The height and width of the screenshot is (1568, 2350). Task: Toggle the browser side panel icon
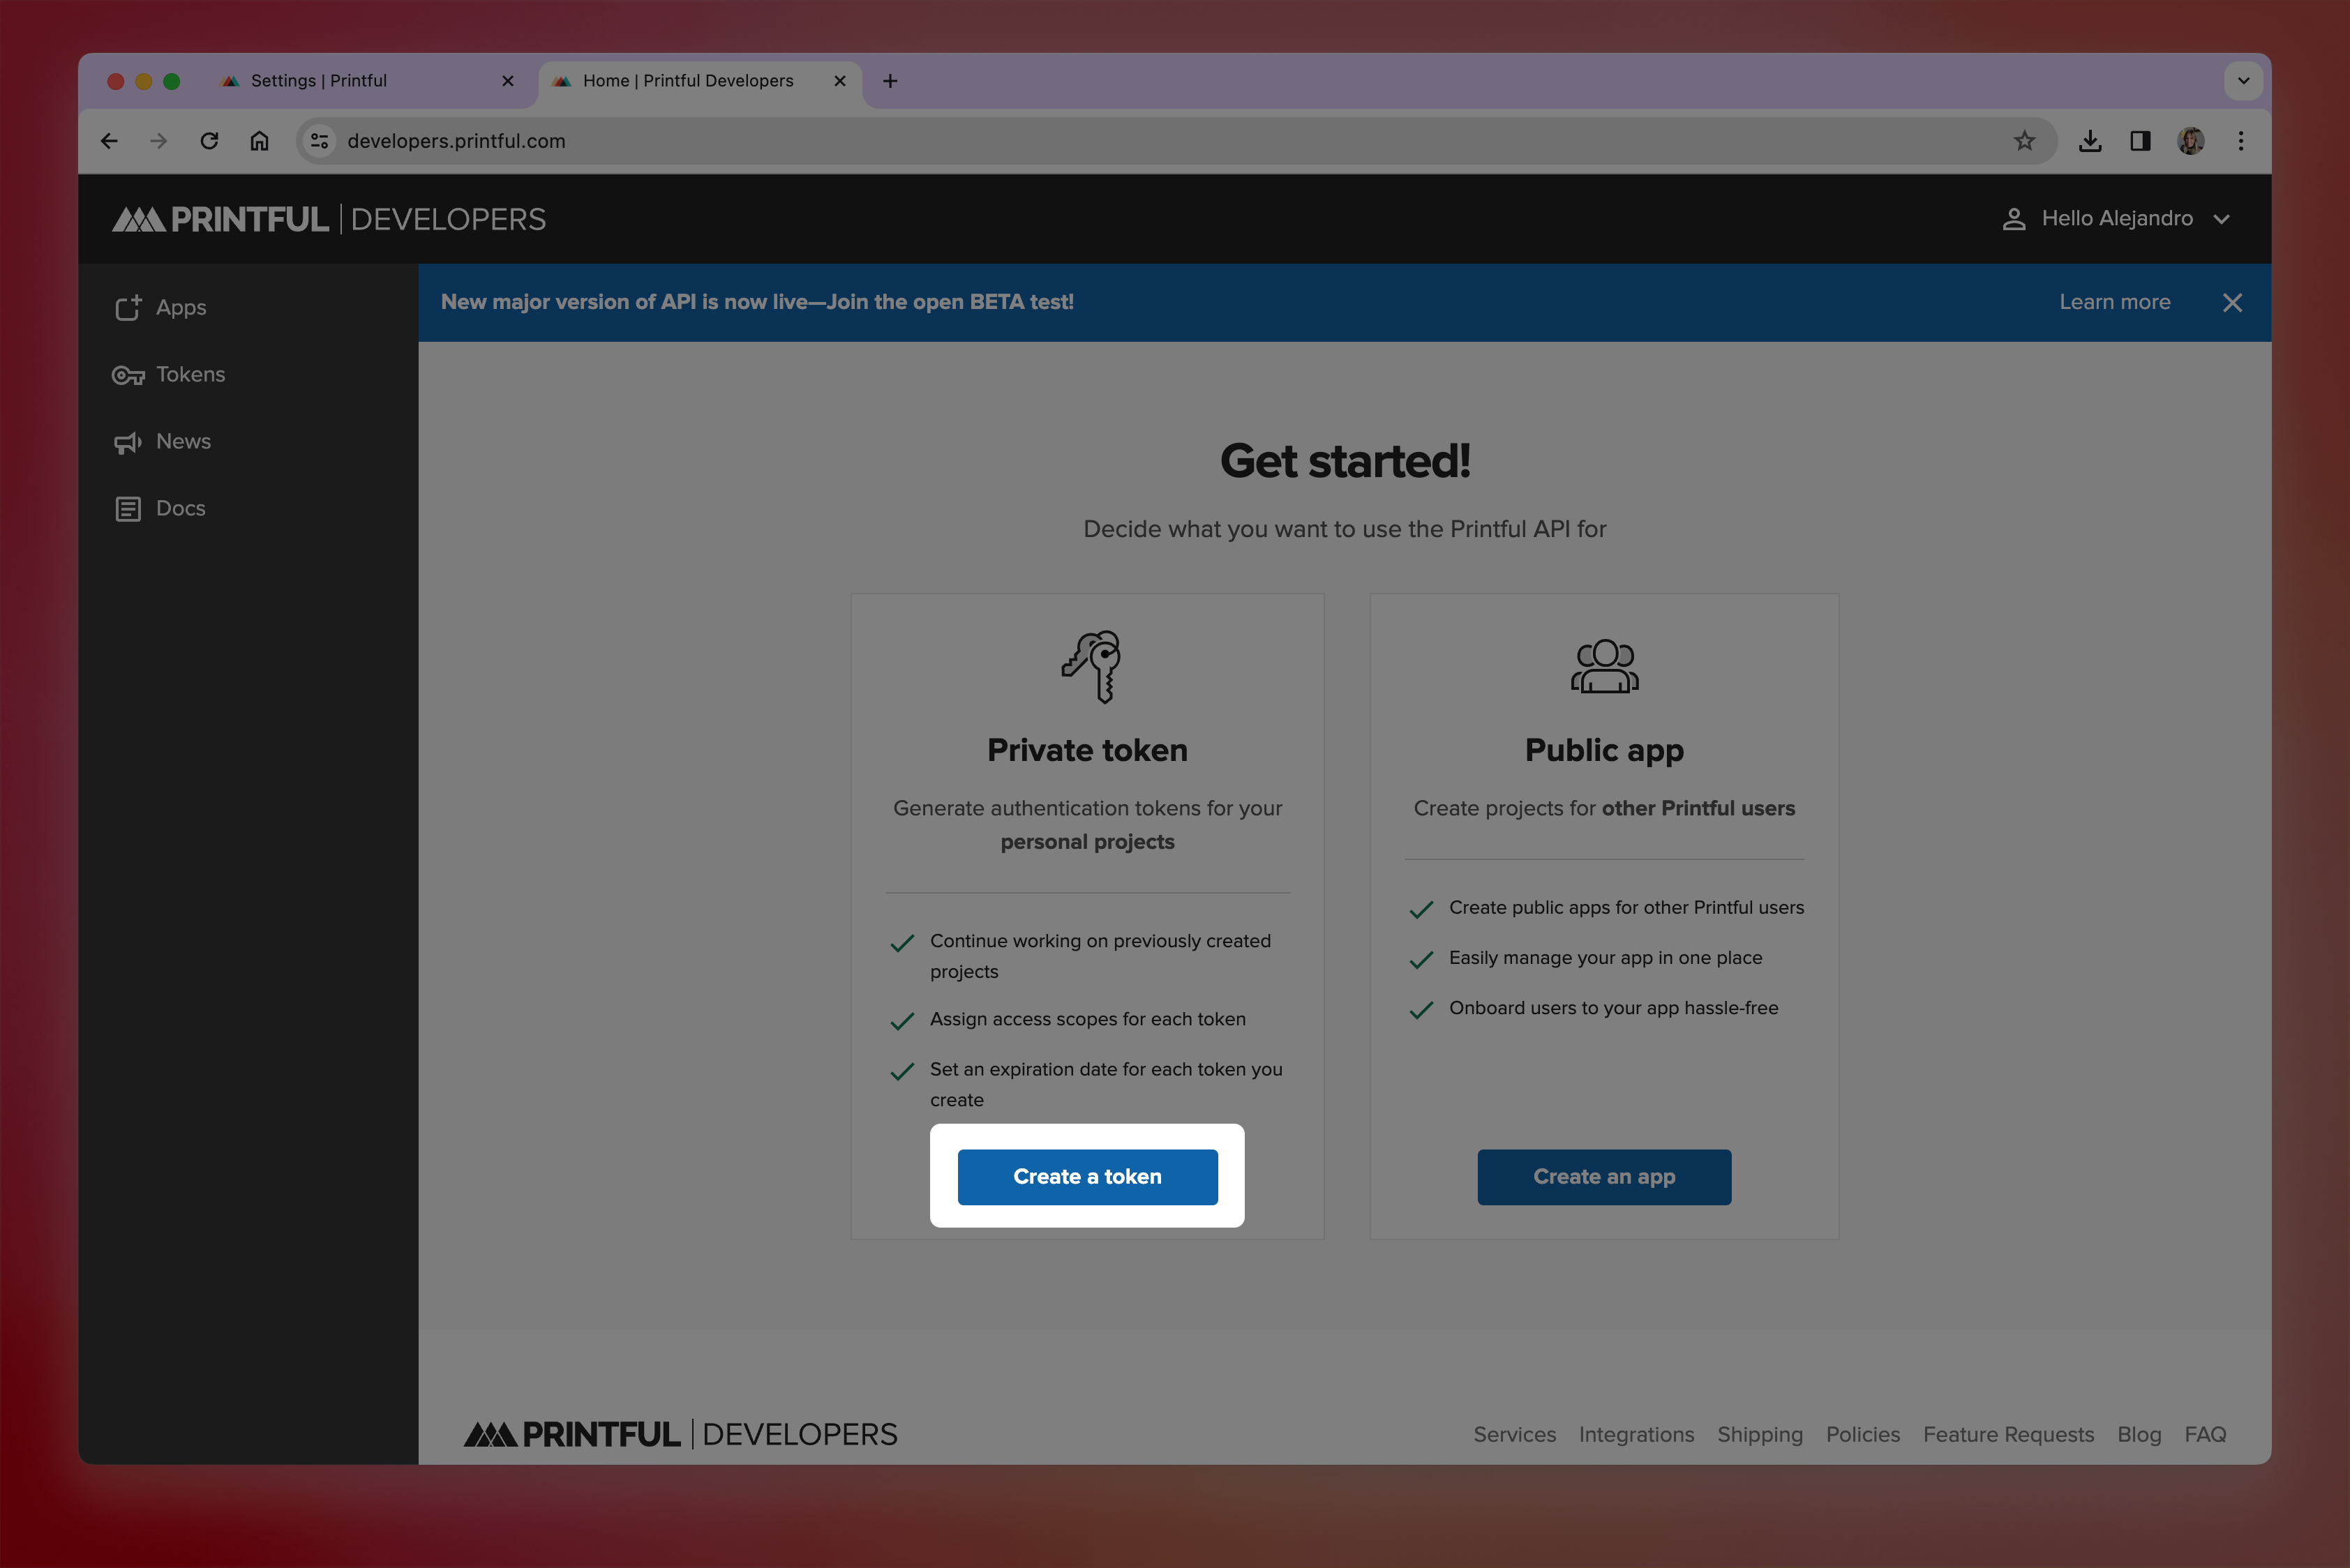pyautogui.click(x=2140, y=141)
